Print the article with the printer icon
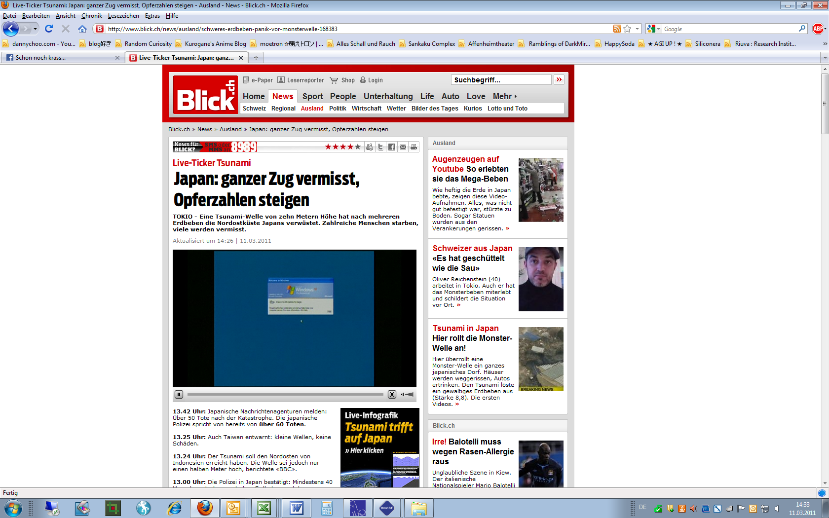Screen dimensions: 829x518 [x=414, y=147]
